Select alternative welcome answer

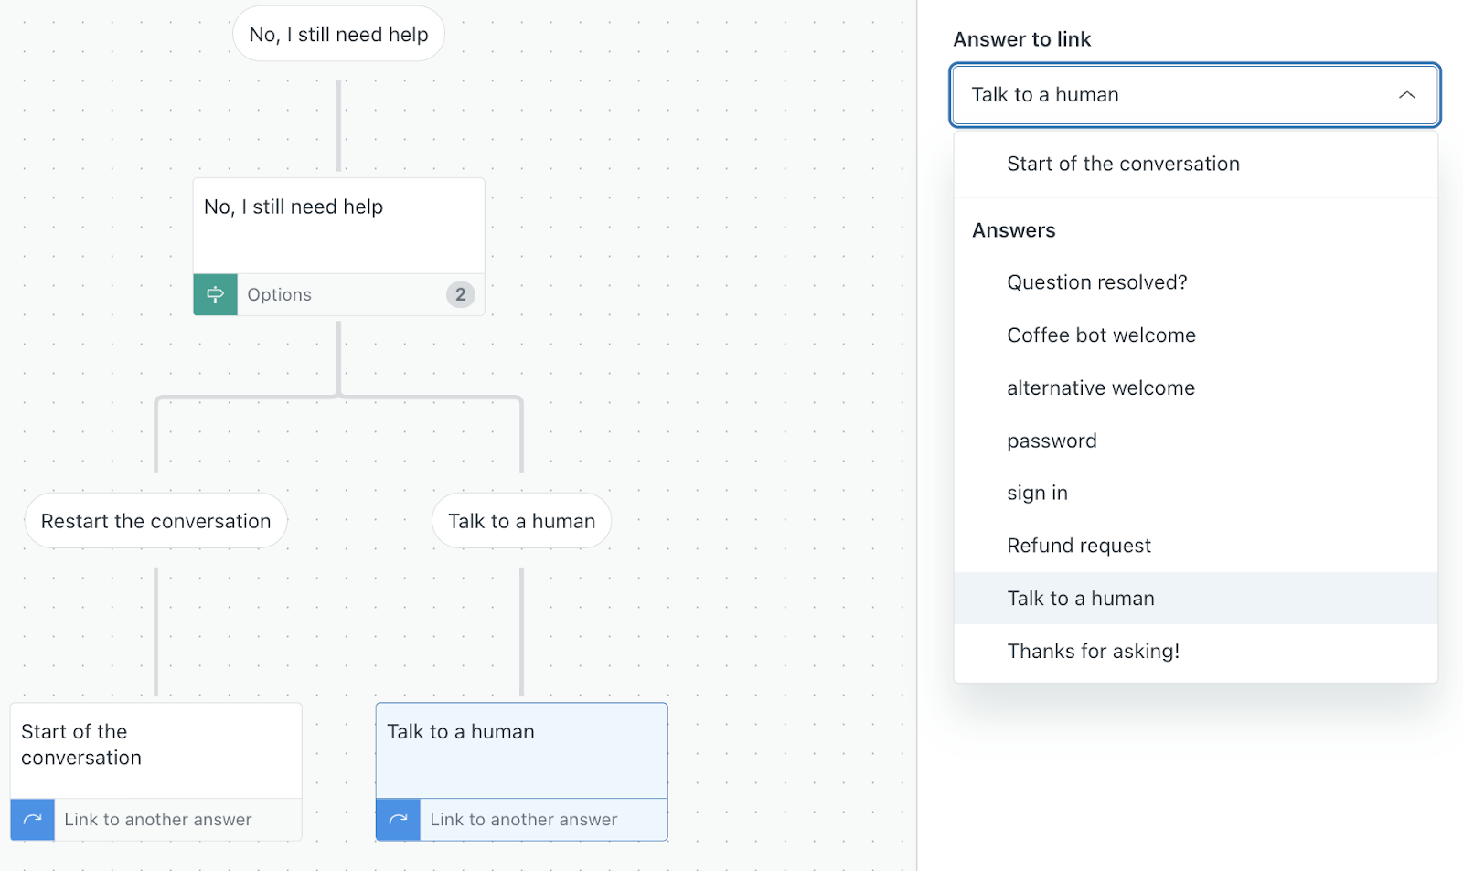[1101, 388]
